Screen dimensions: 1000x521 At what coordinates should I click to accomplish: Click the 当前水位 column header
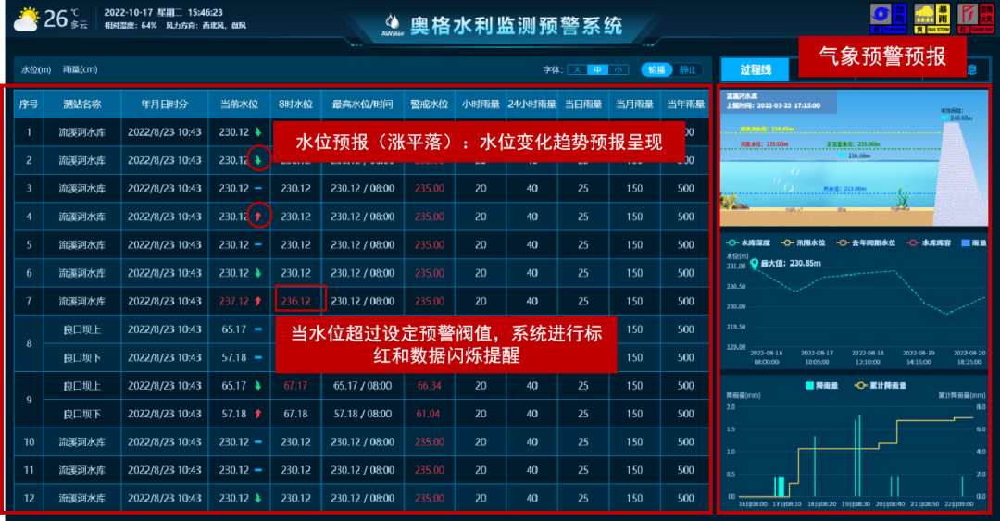click(x=238, y=104)
